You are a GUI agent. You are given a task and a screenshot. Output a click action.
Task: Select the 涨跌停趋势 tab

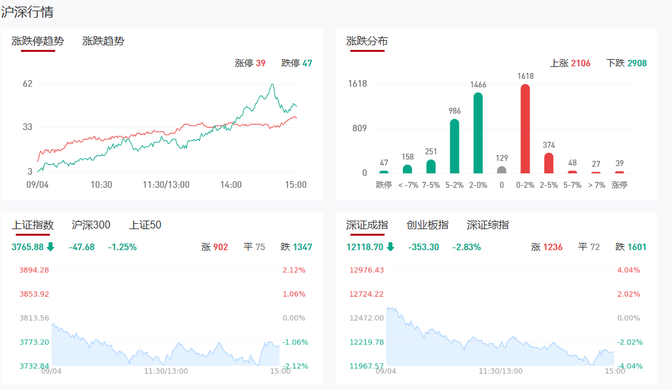point(38,41)
